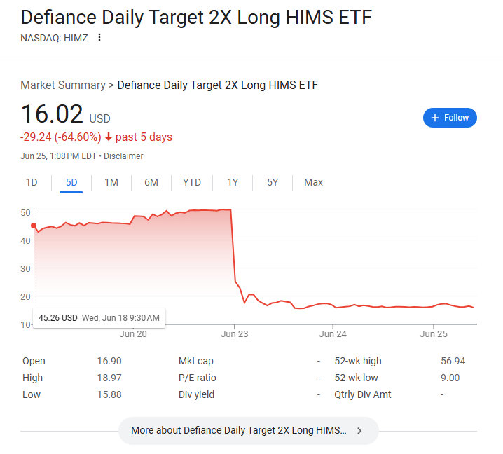Open the Market Summary breadcrumb link

click(x=63, y=85)
